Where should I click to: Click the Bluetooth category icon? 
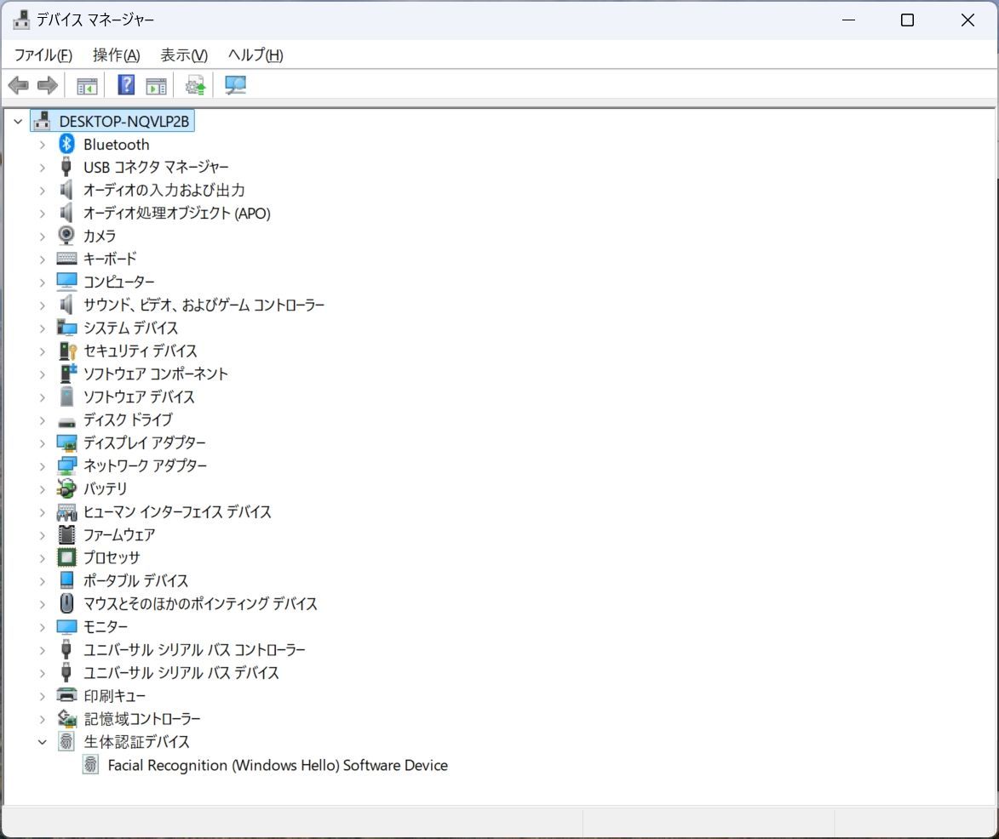pyautogui.click(x=67, y=144)
